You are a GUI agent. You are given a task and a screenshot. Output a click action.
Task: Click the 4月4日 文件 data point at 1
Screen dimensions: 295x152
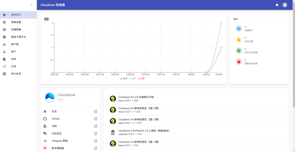pyautogui.click(x=222, y=47)
